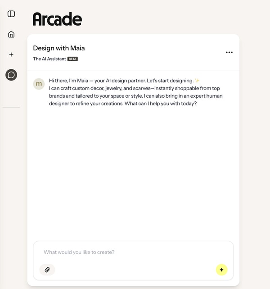270x289 pixels.
Task: Select "The AI Assistant" subtitle text
Action: [x=49, y=59]
